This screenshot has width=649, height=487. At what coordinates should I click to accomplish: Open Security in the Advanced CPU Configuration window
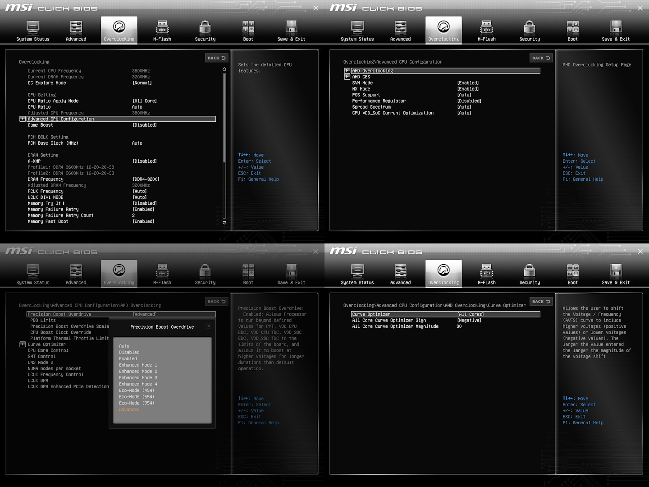[530, 31]
